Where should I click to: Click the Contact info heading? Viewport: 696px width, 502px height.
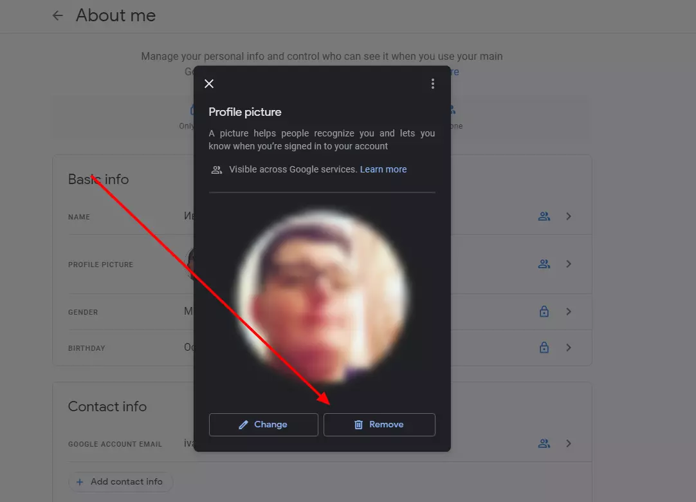[107, 407]
